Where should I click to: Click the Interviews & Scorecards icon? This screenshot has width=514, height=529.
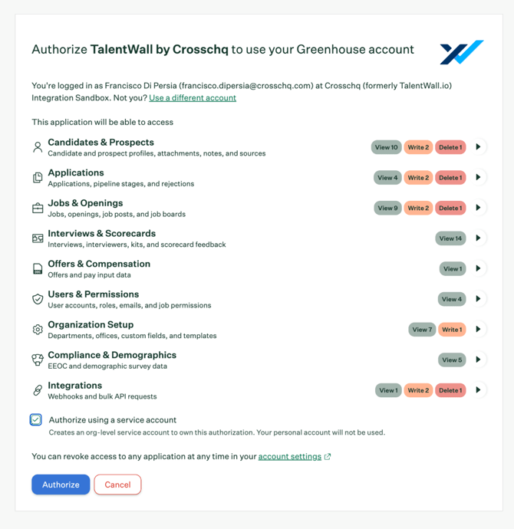click(38, 238)
